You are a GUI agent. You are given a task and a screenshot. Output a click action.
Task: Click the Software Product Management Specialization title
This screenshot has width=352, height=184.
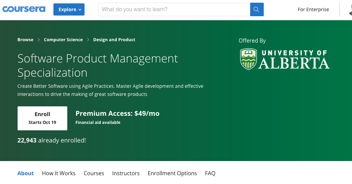point(98,66)
